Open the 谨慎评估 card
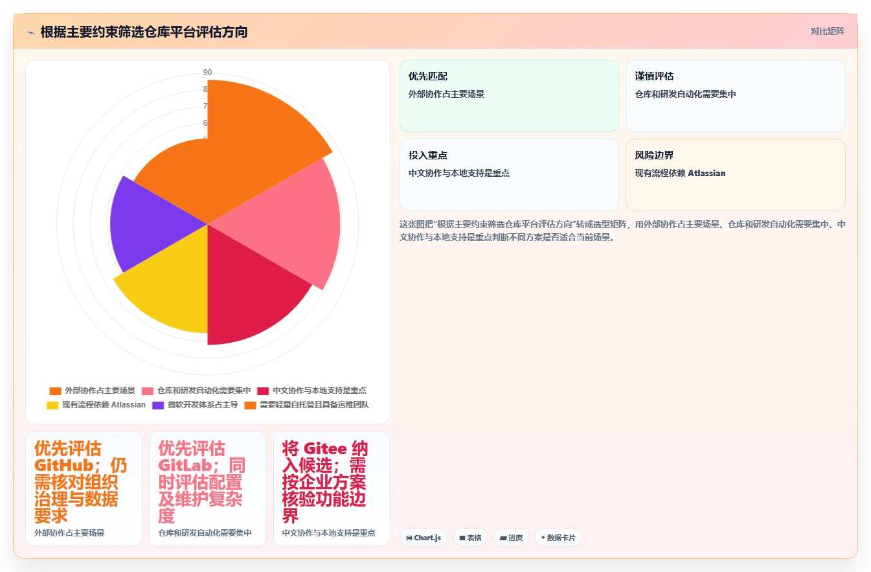The height and width of the screenshot is (572, 871). [x=736, y=96]
